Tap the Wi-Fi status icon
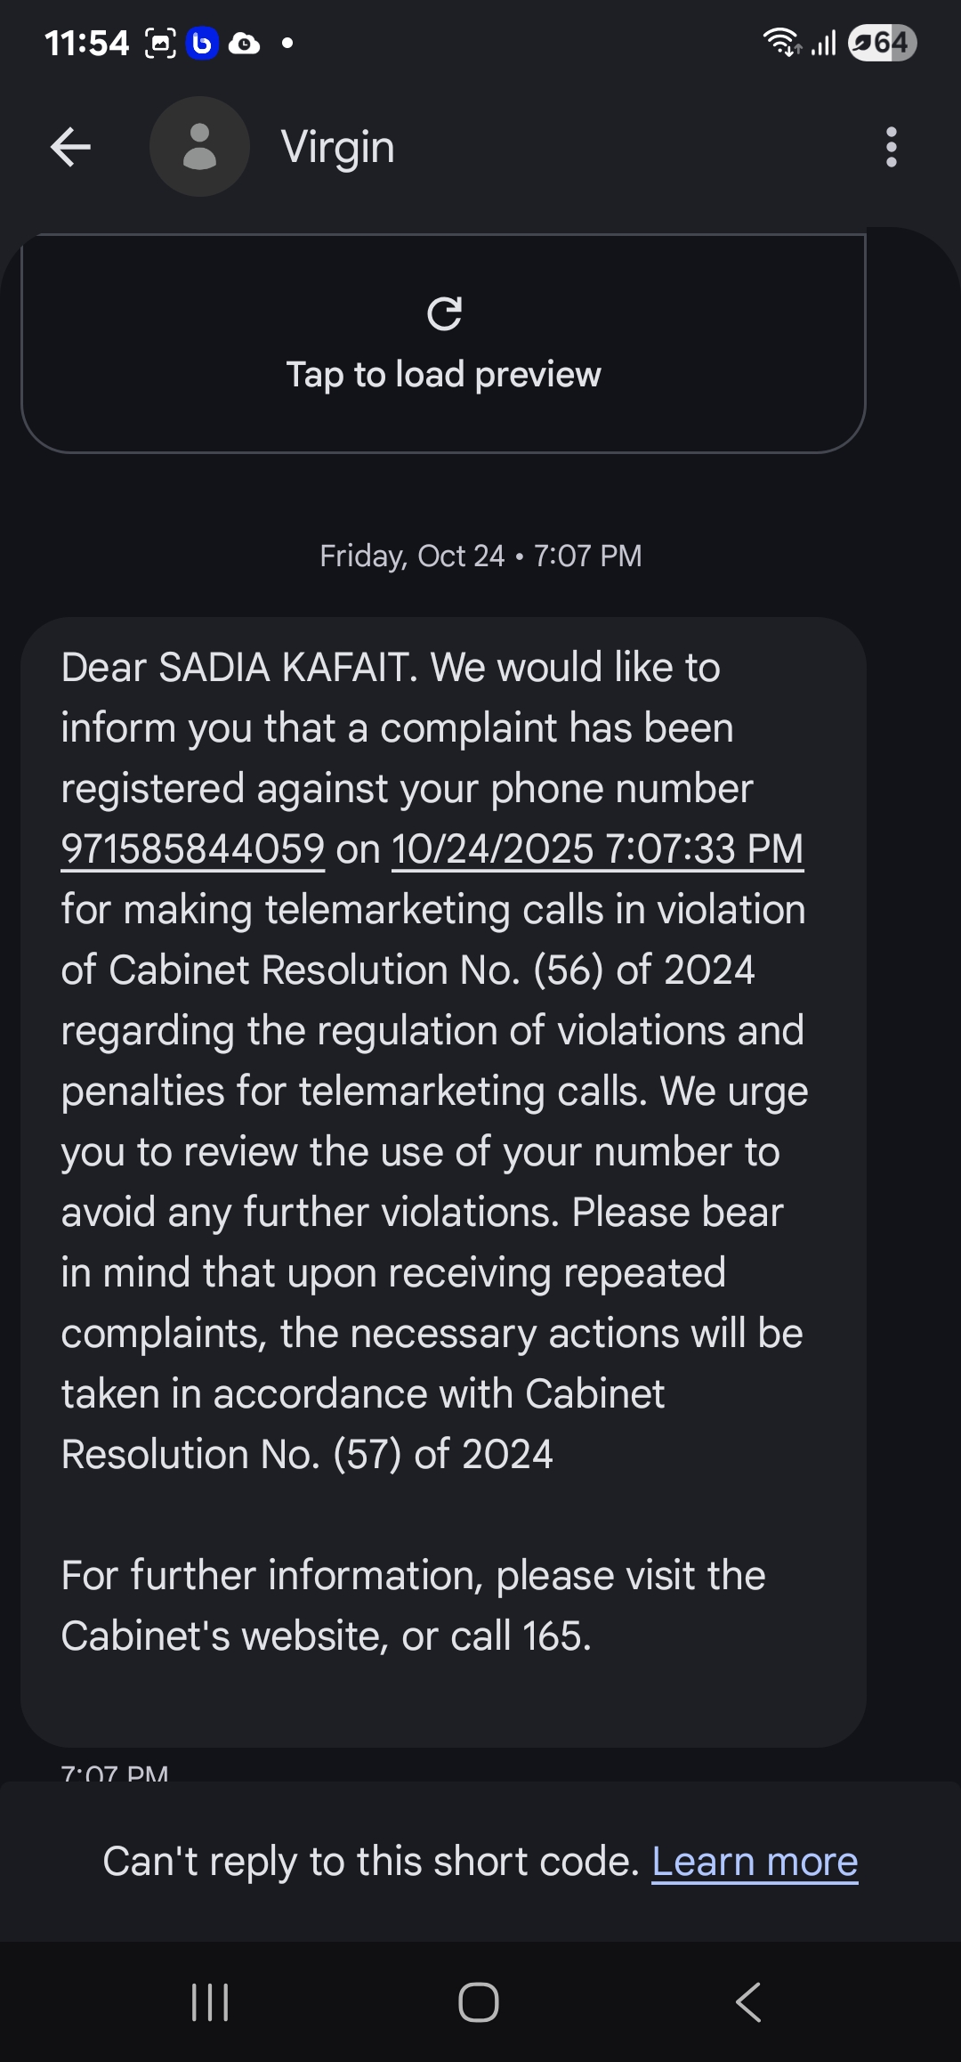Image resolution: width=961 pixels, height=2062 pixels. pyautogui.click(x=781, y=43)
